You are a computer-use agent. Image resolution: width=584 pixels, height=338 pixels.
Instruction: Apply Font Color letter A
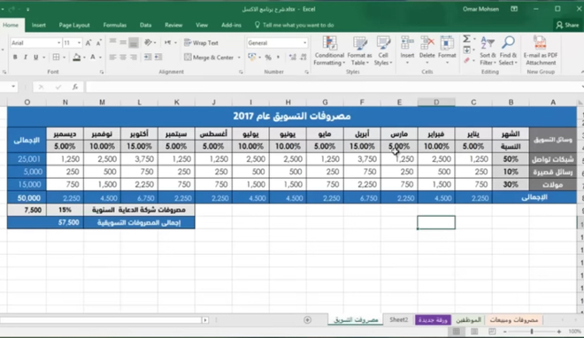click(x=93, y=58)
